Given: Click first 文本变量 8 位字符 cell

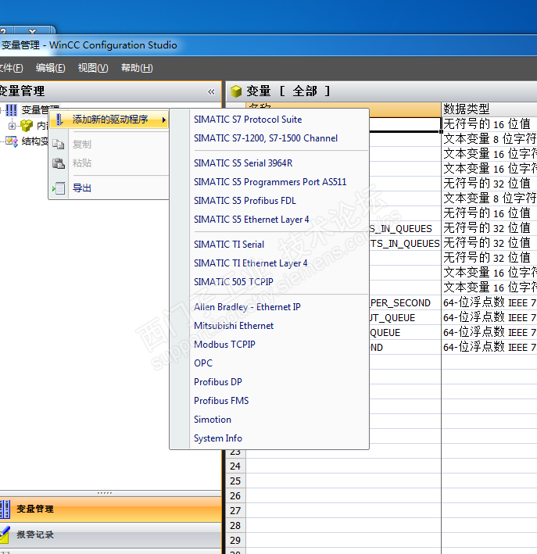Looking at the screenshot, I should coord(489,139).
